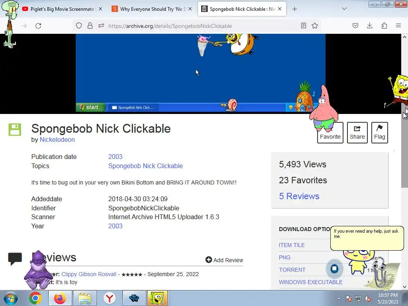408x306 pixels.
Task: Toggle reader view icon in the address bar
Action: (303, 25)
